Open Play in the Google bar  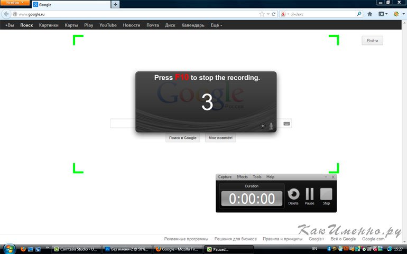(88, 25)
